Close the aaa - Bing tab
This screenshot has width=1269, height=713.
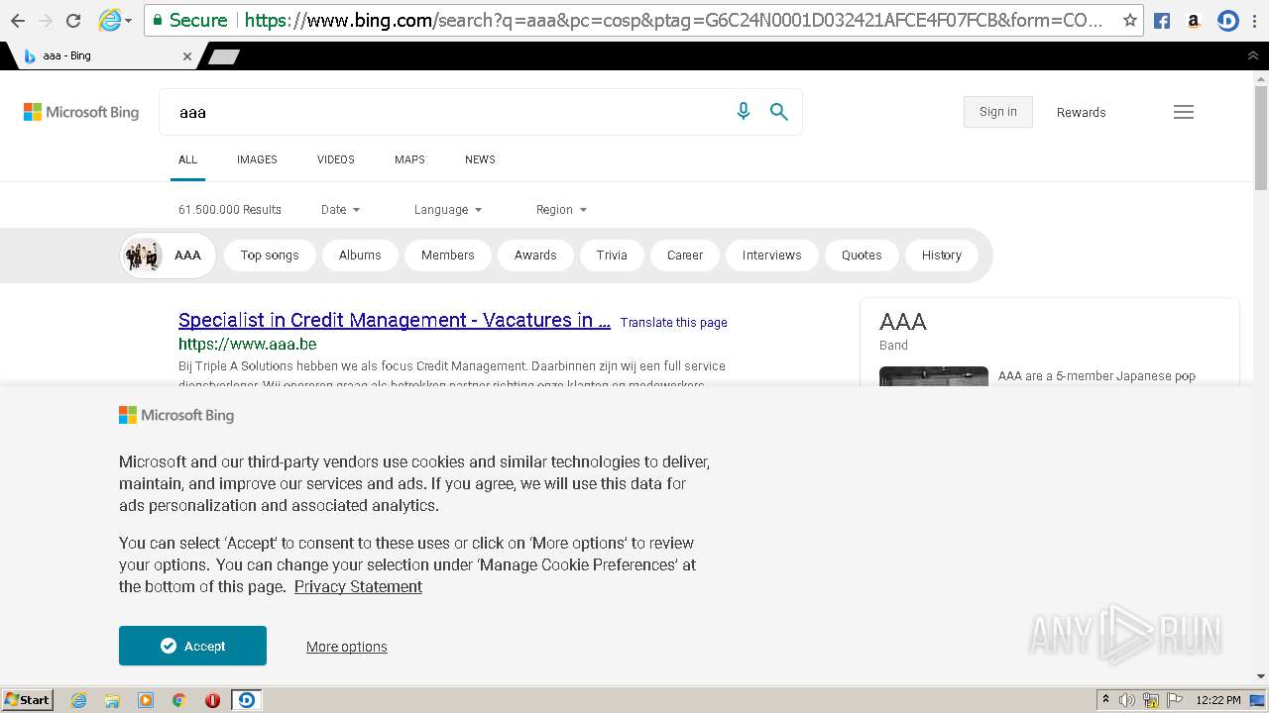click(187, 56)
